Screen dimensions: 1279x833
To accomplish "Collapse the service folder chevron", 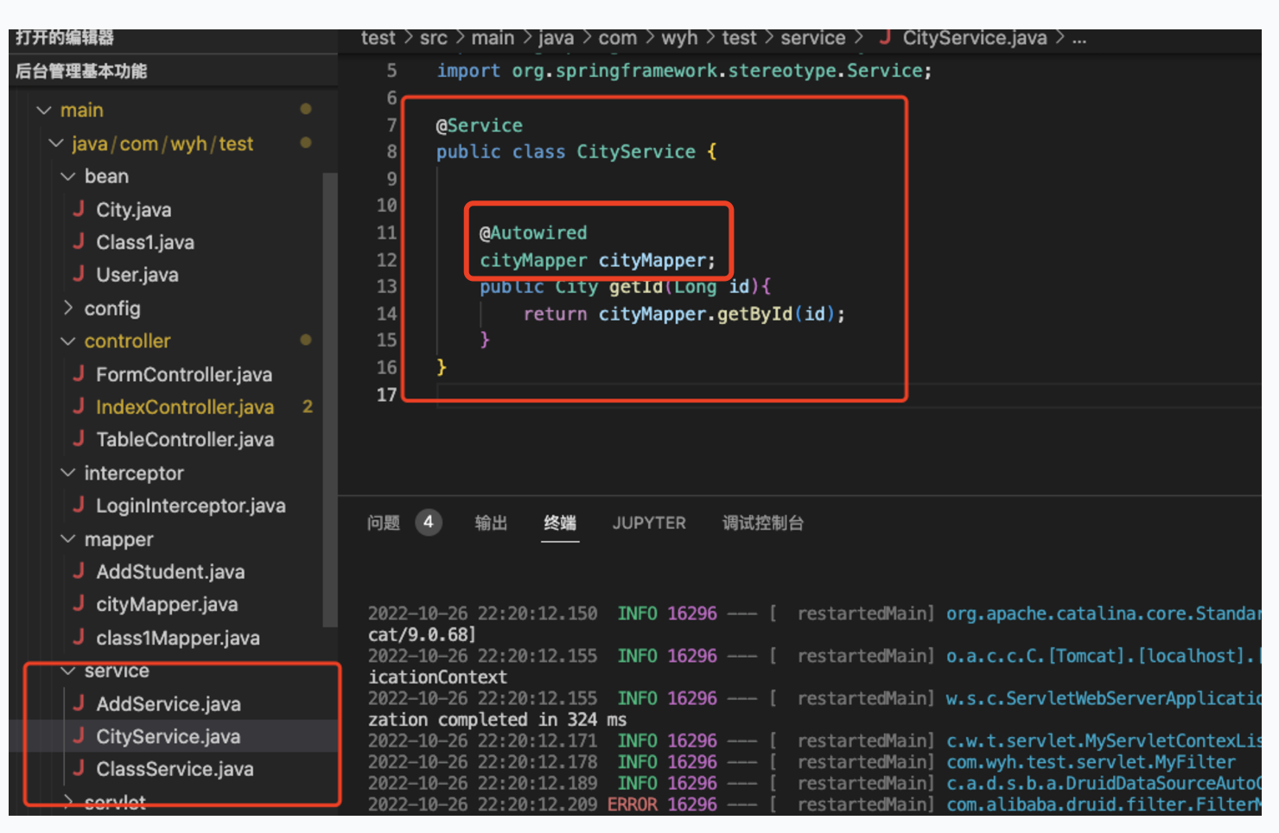I will coord(68,671).
